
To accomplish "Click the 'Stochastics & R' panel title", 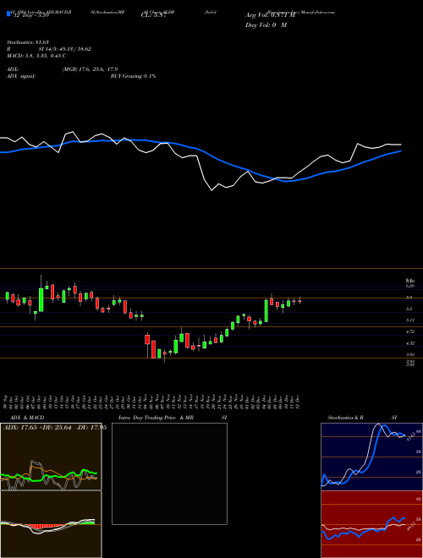I will click(345, 418).
